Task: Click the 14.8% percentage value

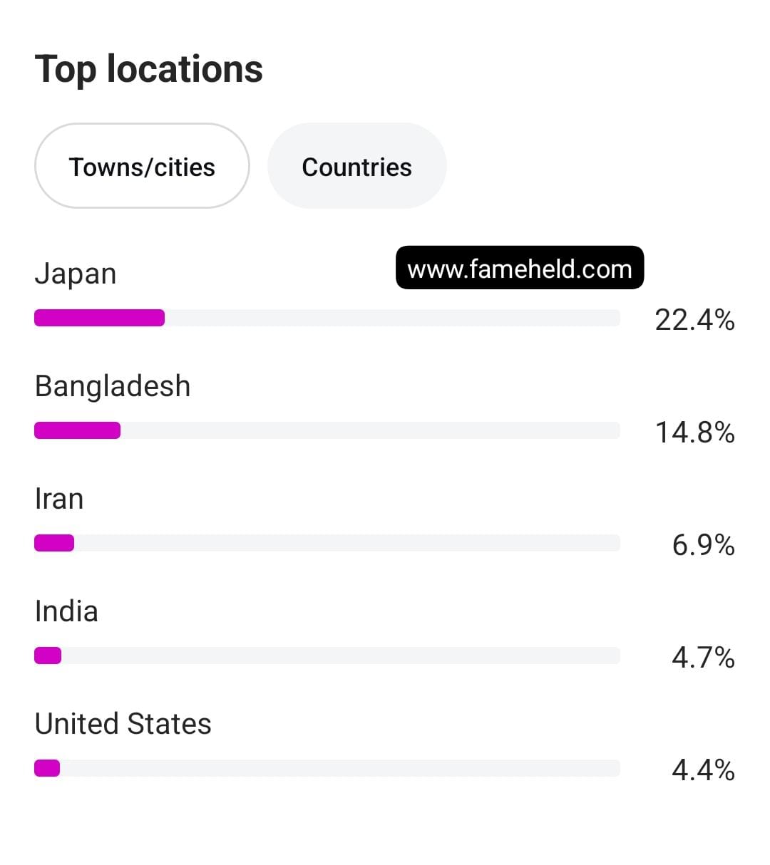Action: click(x=694, y=432)
